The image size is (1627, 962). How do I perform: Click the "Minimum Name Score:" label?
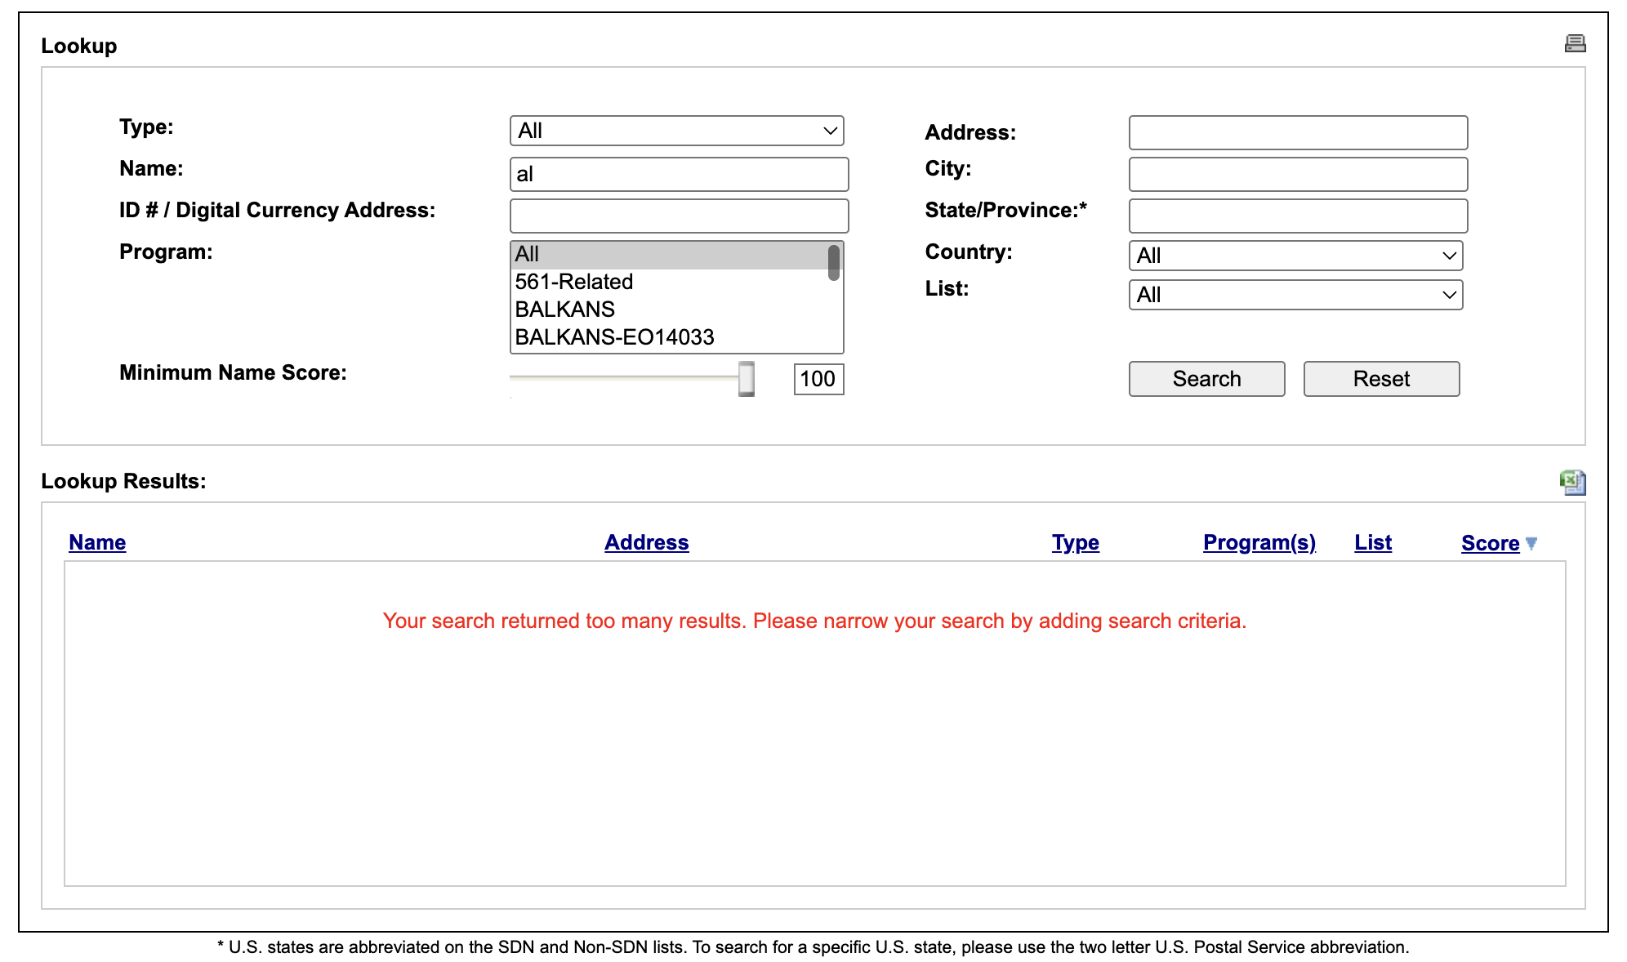[233, 372]
